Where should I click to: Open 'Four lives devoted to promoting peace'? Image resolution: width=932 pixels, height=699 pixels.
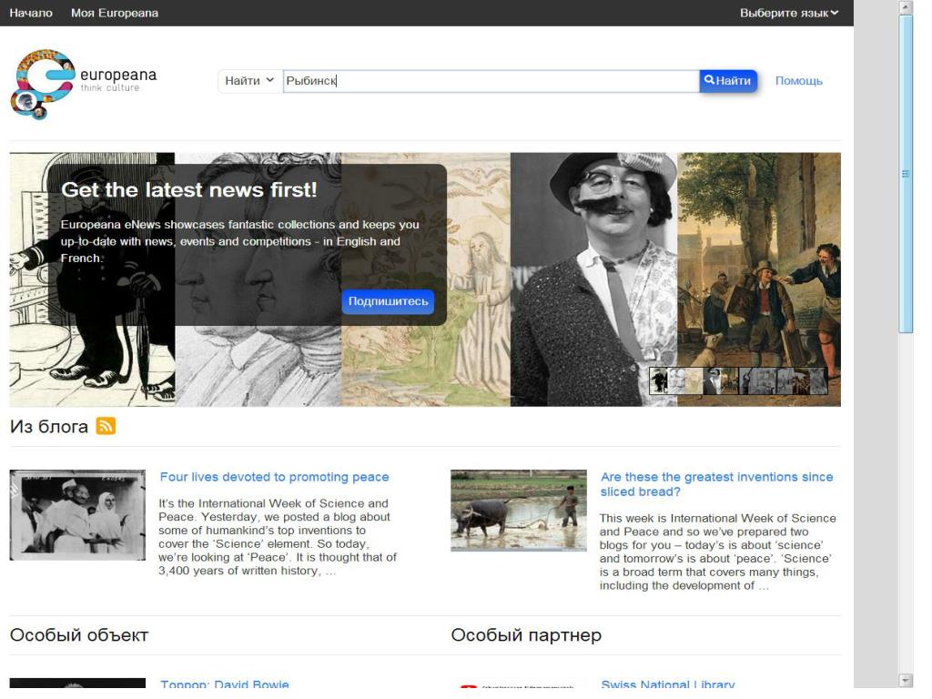[x=274, y=477]
